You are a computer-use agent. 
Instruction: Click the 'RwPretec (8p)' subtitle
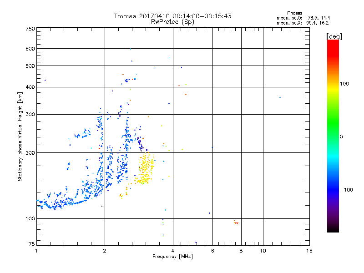(172, 22)
